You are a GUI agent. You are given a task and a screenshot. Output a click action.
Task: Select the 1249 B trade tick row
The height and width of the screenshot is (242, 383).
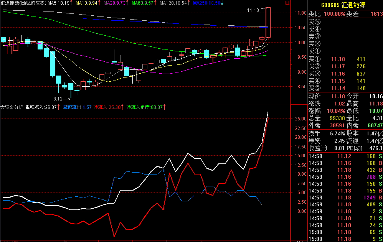(x=345, y=198)
